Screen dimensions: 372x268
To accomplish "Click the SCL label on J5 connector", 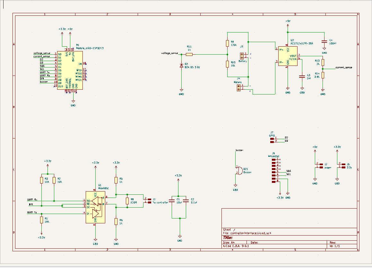I will coord(289,174).
